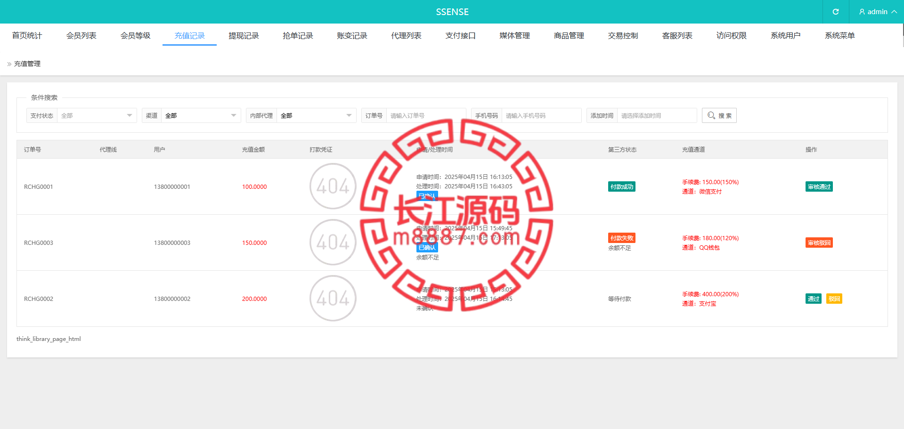Click 通道: 支付宝 text
904x429 pixels.
click(x=699, y=304)
